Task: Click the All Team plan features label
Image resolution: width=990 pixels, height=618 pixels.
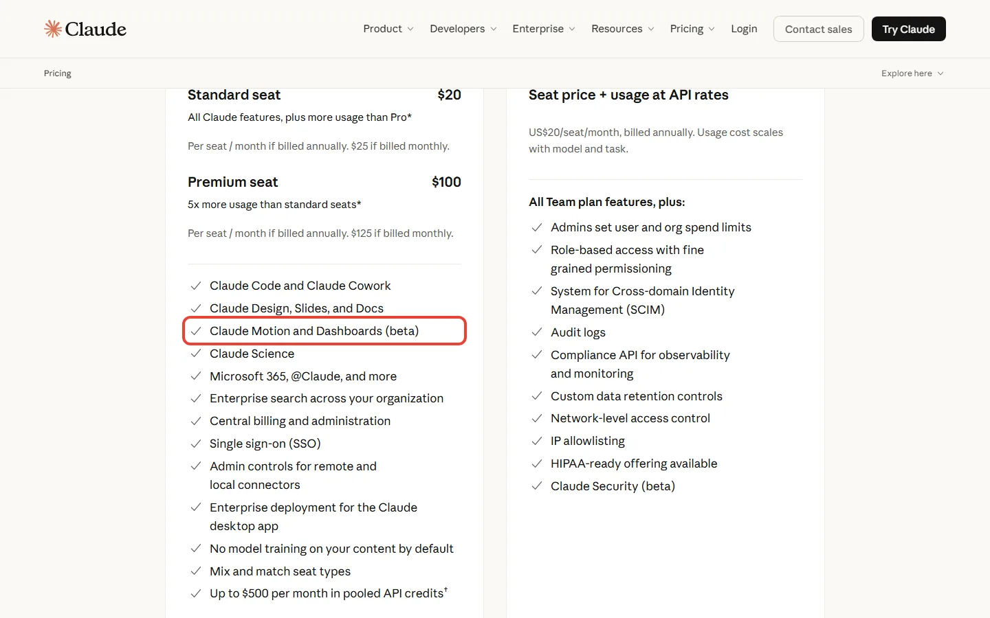Action: (607, 202)
